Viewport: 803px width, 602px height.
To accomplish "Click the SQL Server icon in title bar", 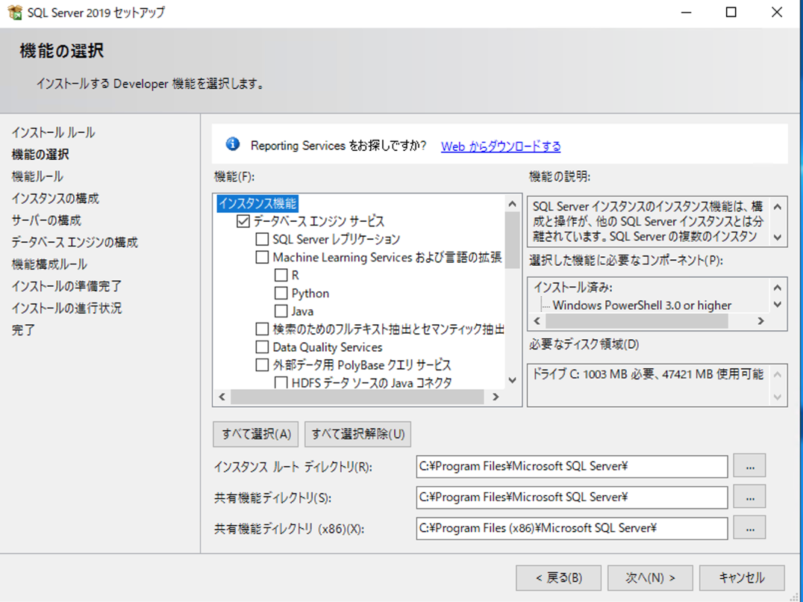I will click(x=13, y=12).
